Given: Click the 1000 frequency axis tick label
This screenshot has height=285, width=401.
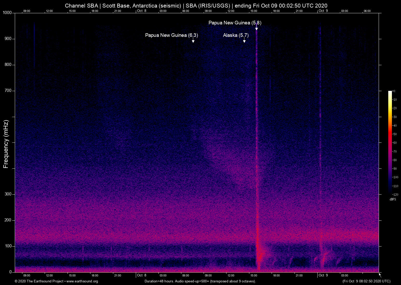Looking at the screenshot, I should click(x=7, y=13).
